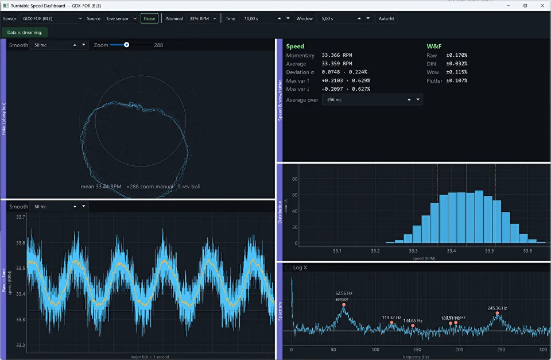The width and height of the screenshot is (551, 360).
Task: Decrease the Time value with its down arrow
Action: [x=288, y=18]
